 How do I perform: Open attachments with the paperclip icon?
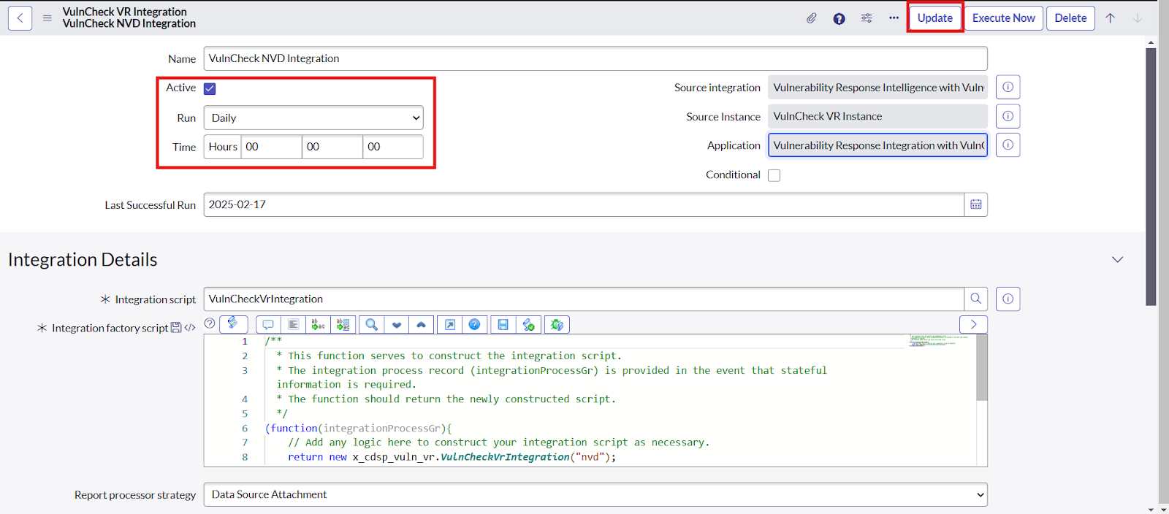click(812, 18)
